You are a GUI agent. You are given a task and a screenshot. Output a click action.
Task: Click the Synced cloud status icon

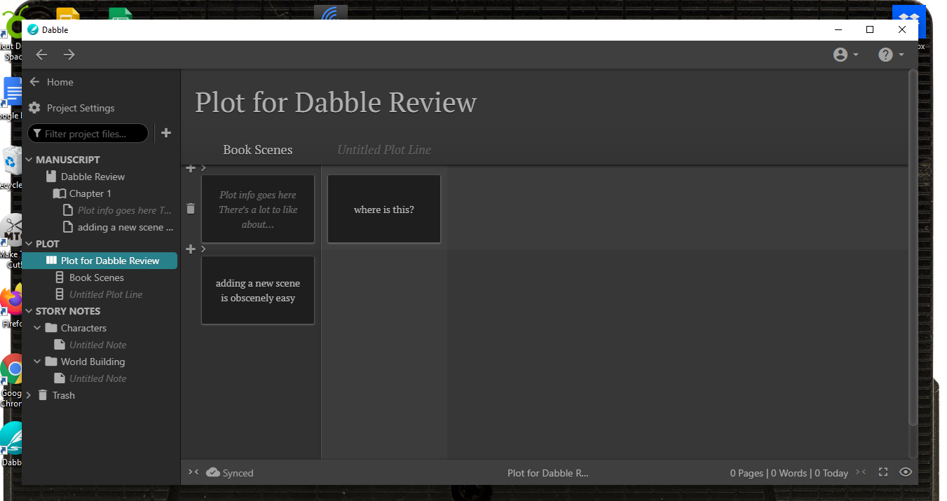(213, 472)
